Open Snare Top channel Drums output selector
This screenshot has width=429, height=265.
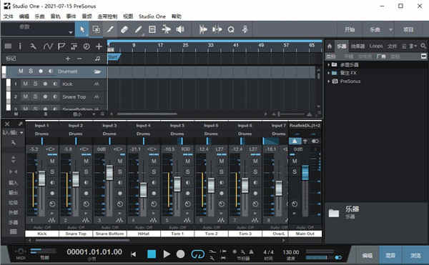point(76,134)
